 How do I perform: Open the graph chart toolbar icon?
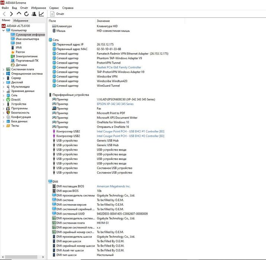click(41, 14)
